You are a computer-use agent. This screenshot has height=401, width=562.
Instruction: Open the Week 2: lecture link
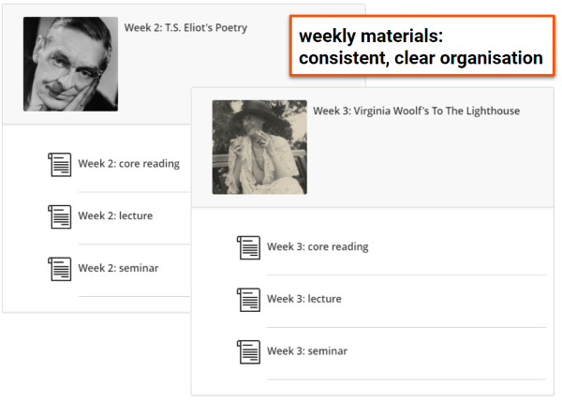(115, 216)
